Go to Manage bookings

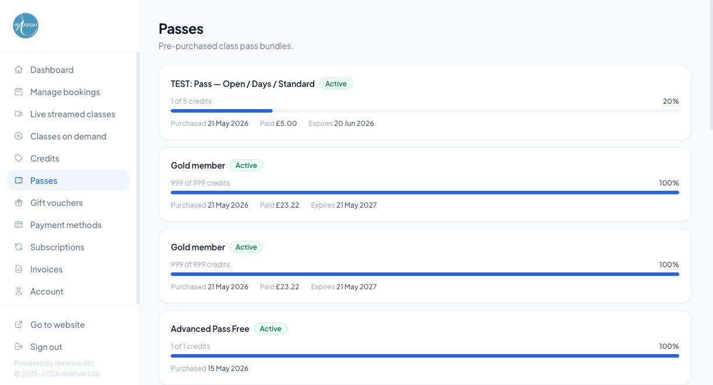click(x=68, y=92)
